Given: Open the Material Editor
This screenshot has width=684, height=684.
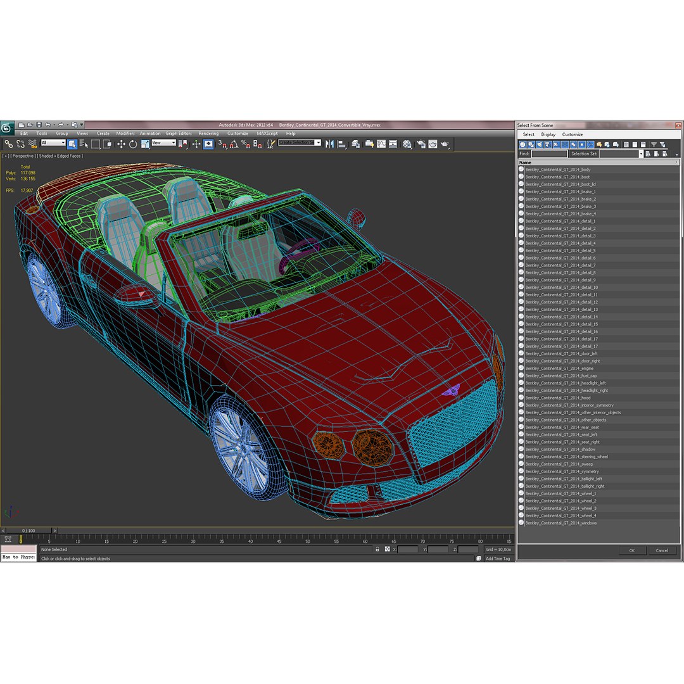Looking at the screenshot, I should tap(407, 144).
